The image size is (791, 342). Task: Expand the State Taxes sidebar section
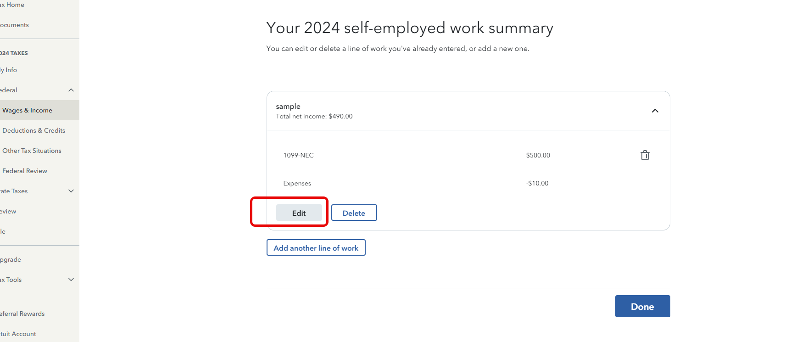(x=71, y=191)
